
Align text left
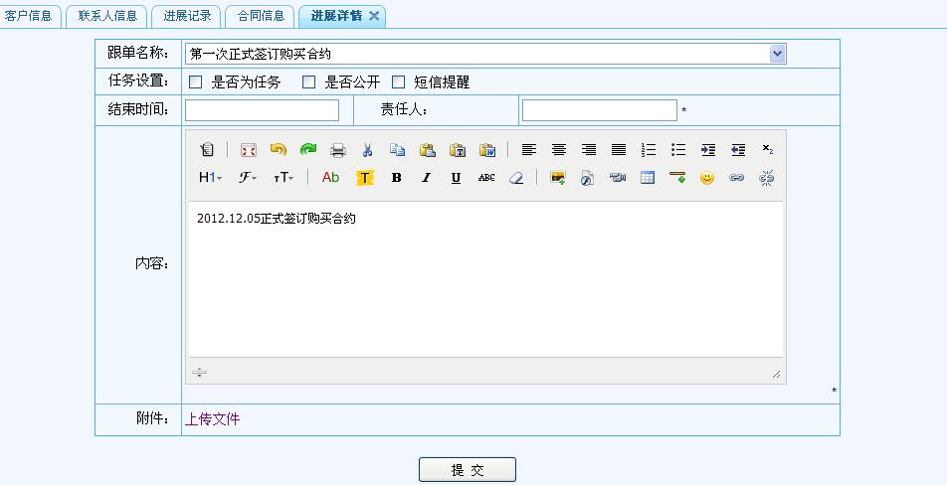click(x=529, y=150)
